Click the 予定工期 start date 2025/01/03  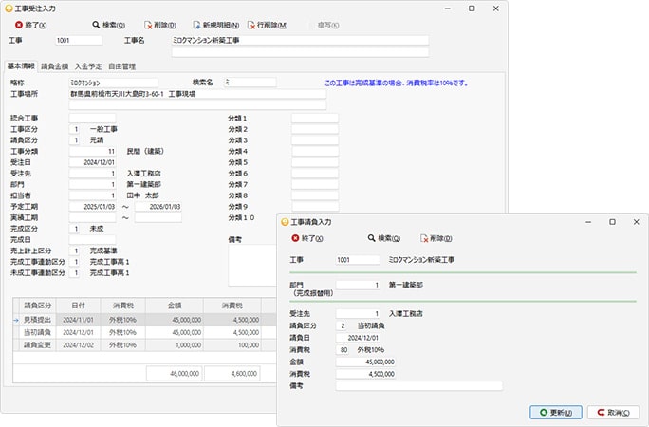pyautogui.click(x=92, y=207)
